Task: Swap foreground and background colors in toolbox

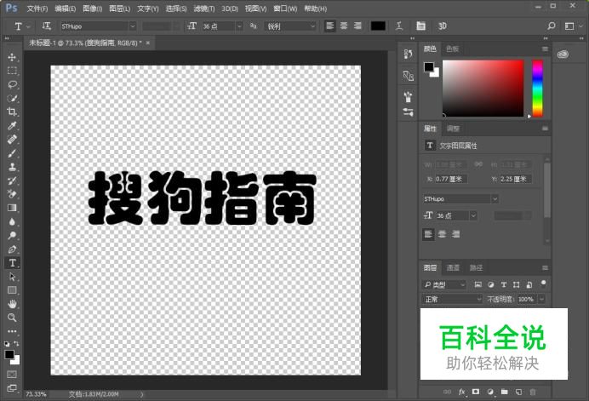Action: [x=16, y=343]
